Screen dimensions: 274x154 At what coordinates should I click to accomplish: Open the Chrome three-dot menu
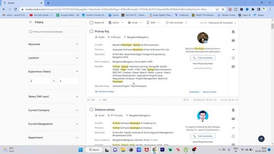point(270,9)
